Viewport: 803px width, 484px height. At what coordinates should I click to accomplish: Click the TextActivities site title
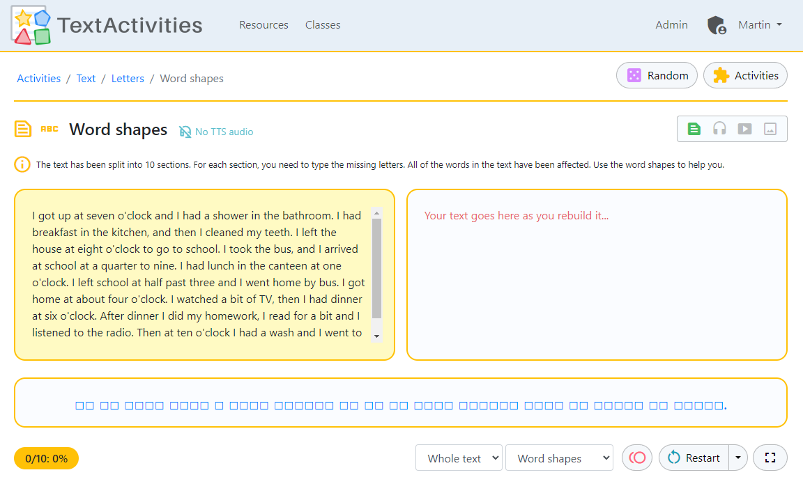coord(130,25)
